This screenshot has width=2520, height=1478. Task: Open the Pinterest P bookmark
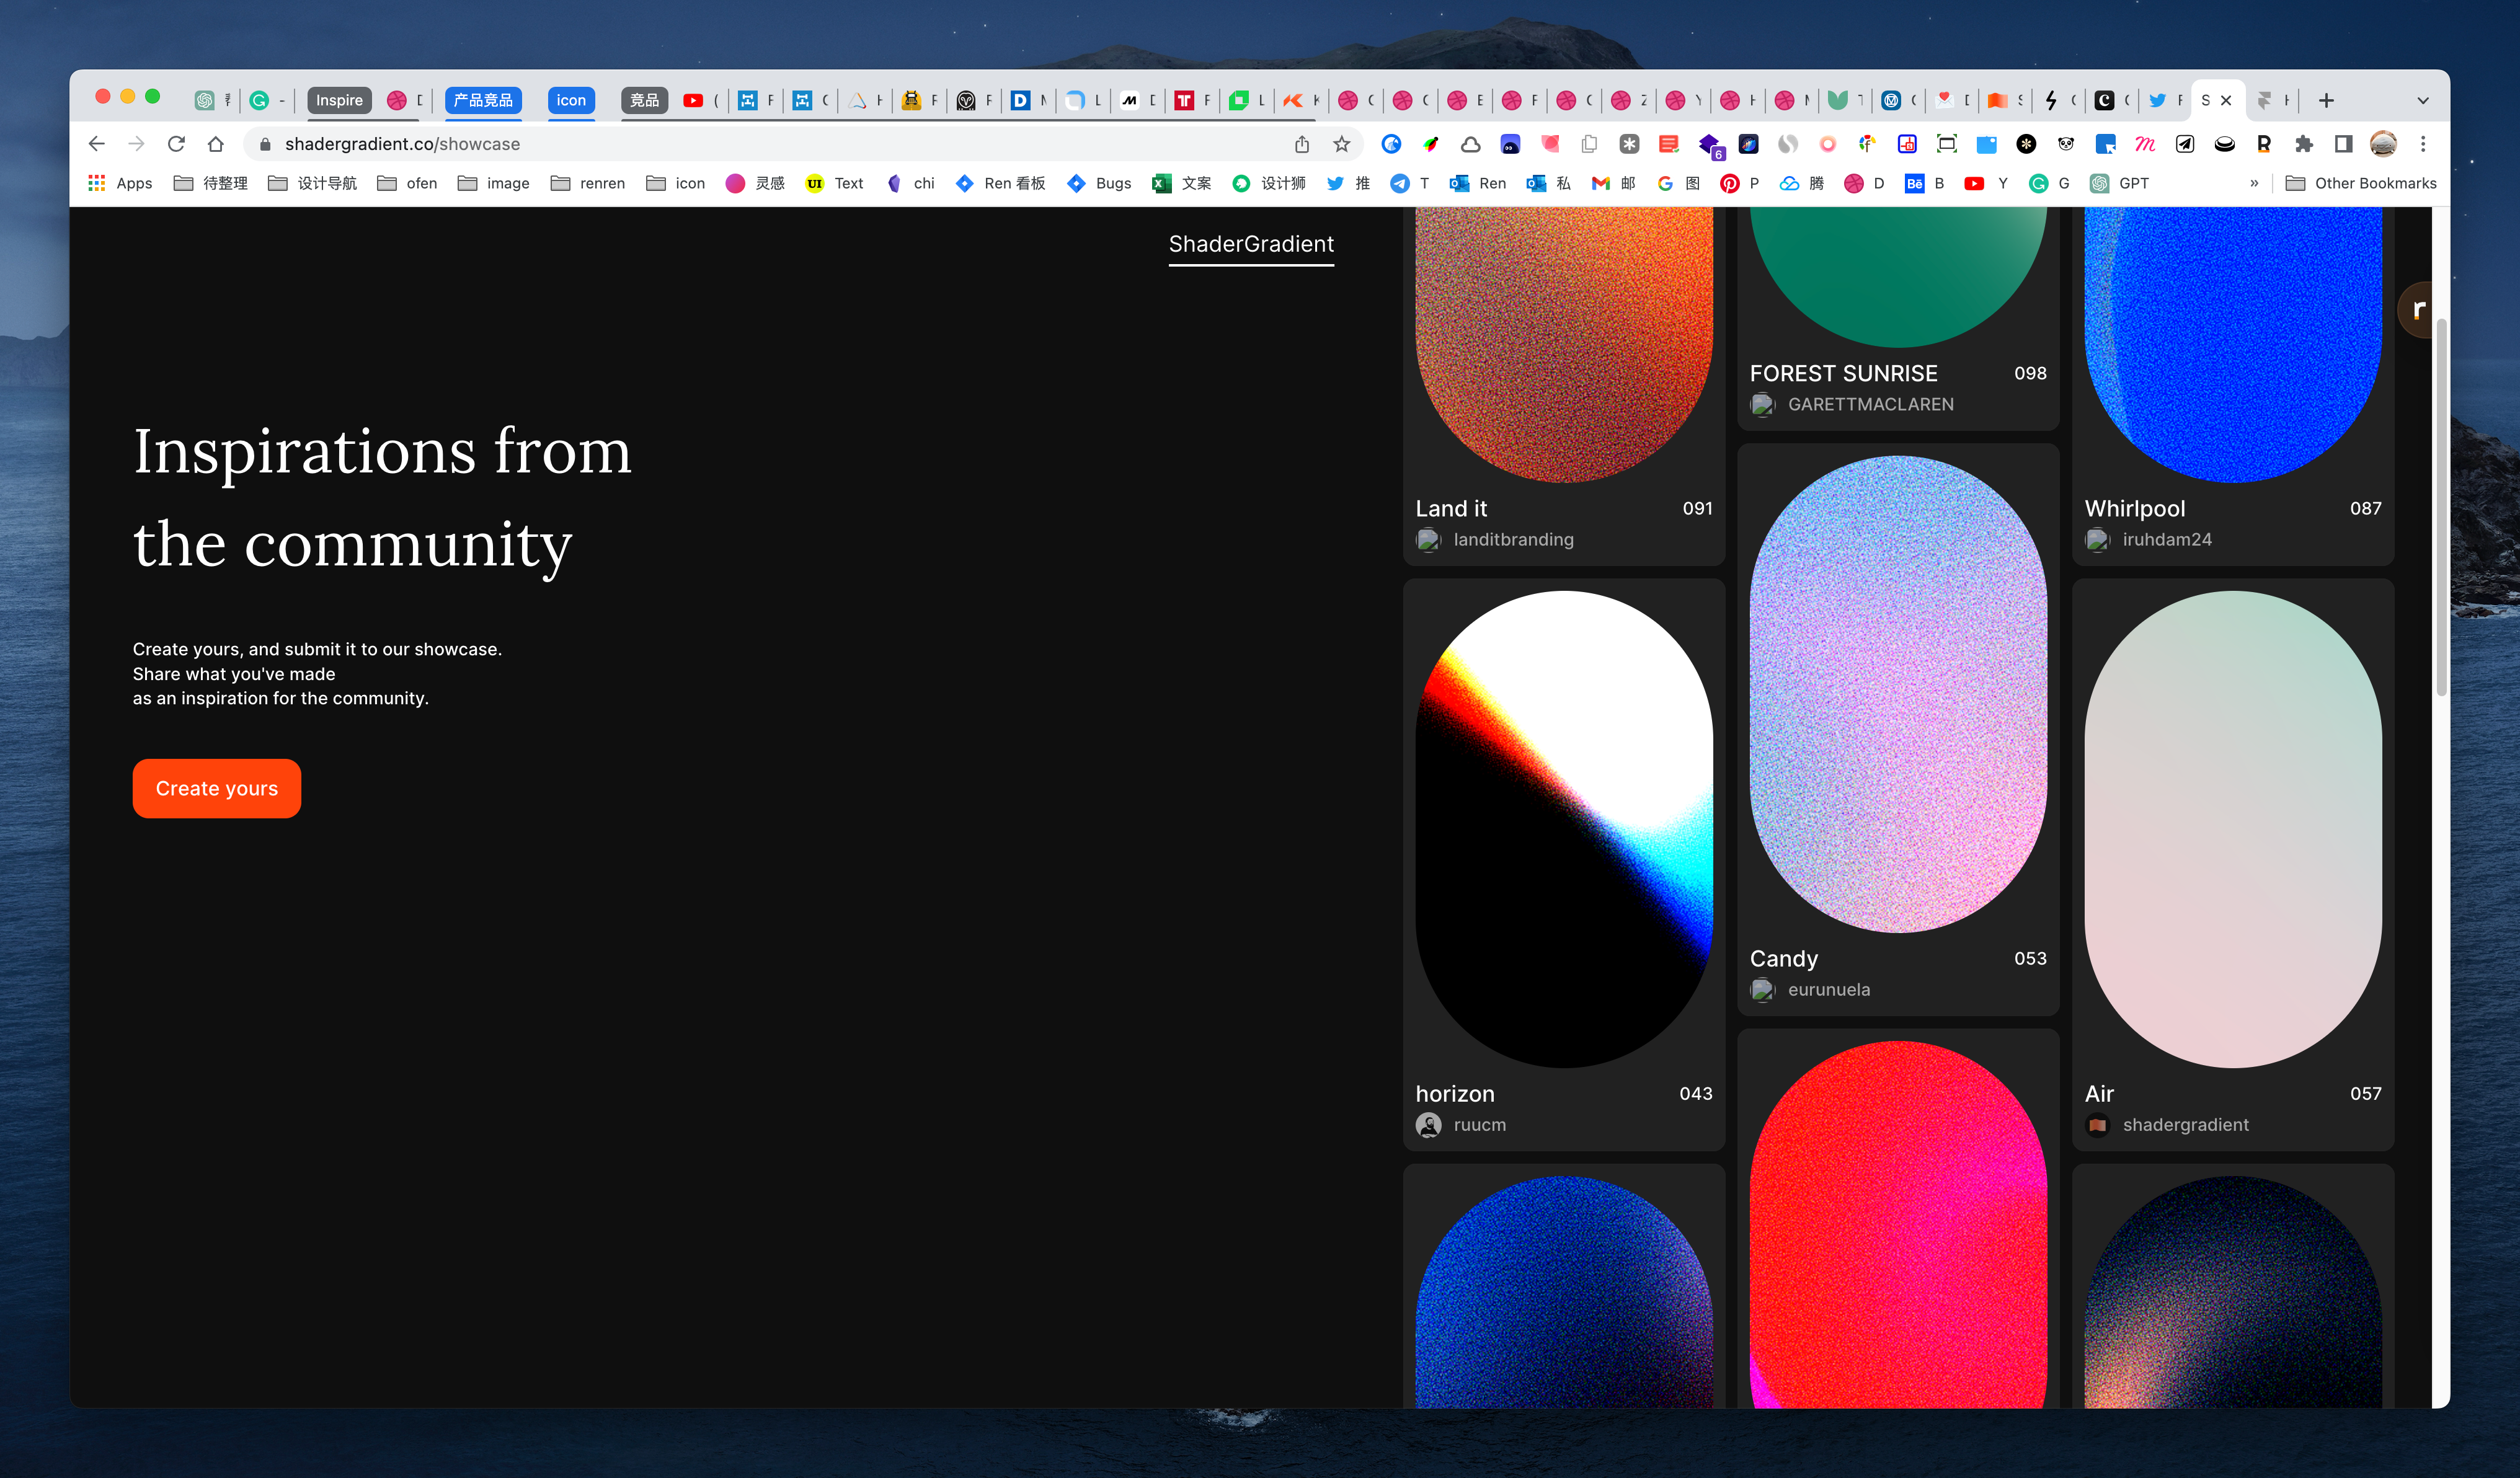(1739, 183)
